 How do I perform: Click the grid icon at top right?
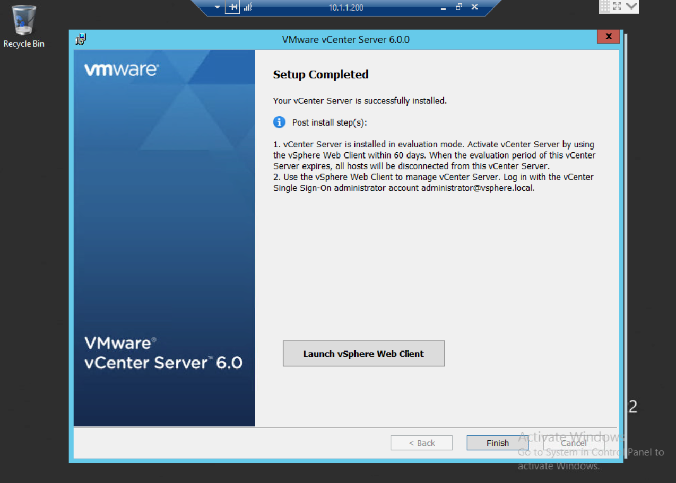pos(605,6)
